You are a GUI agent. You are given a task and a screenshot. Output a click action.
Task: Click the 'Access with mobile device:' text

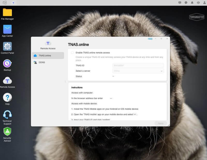click(x=84, y=104)
